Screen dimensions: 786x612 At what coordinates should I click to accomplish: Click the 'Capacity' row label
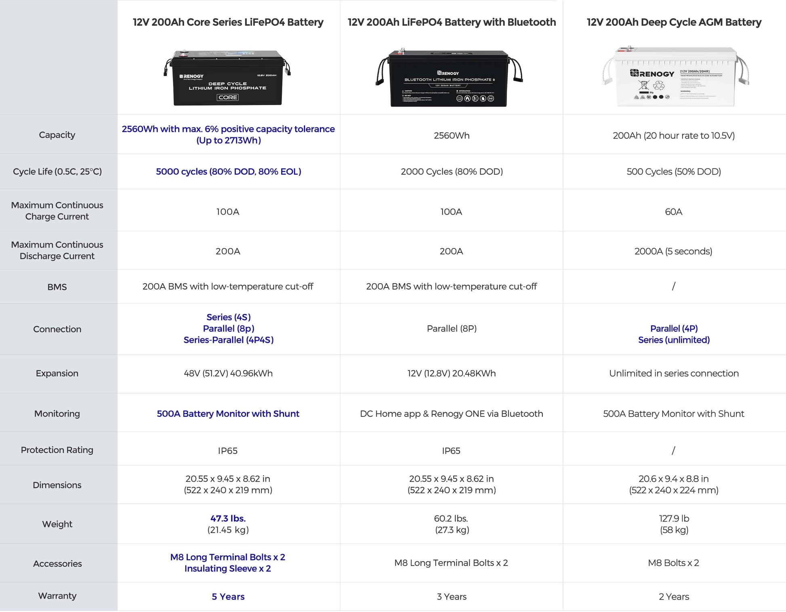coord(57,135)
